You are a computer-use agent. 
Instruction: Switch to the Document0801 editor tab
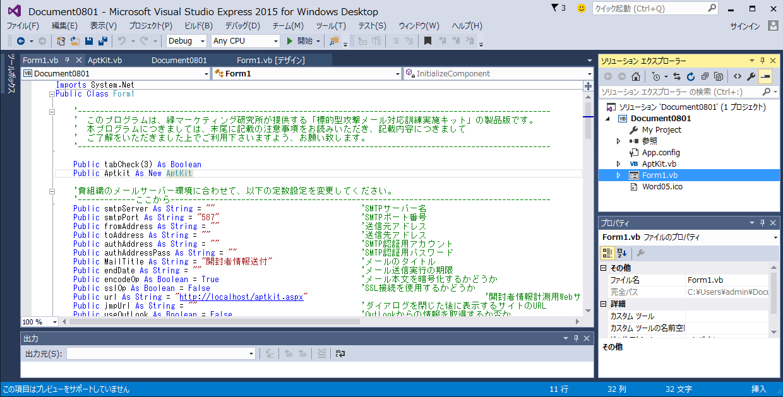pos(179,60)
